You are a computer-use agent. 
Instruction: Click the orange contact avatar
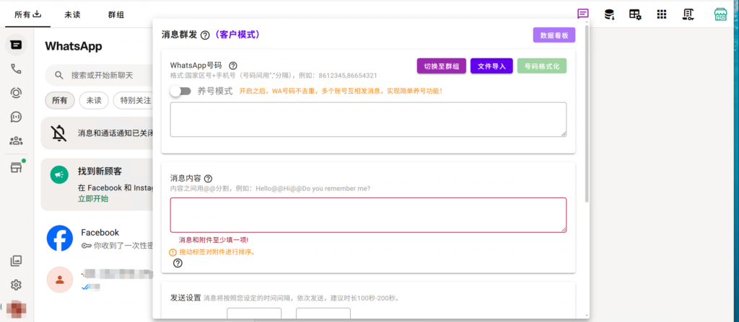[60, 279]
